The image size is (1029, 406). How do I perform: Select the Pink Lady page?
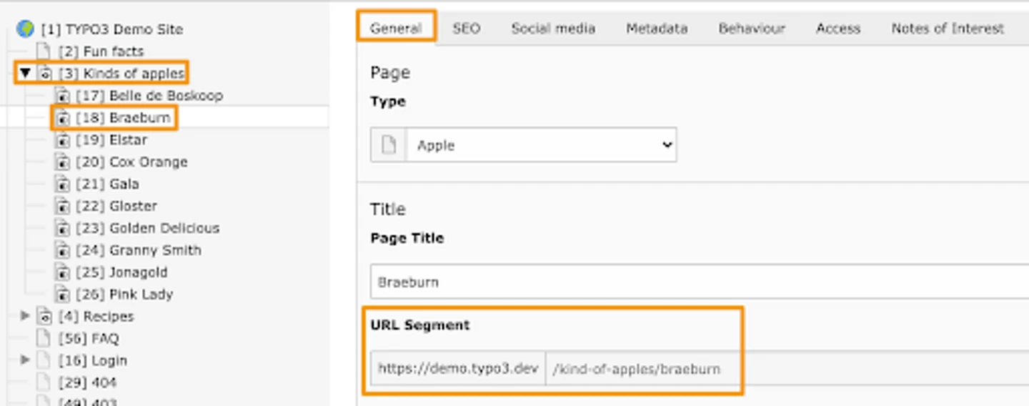point(141,294)
